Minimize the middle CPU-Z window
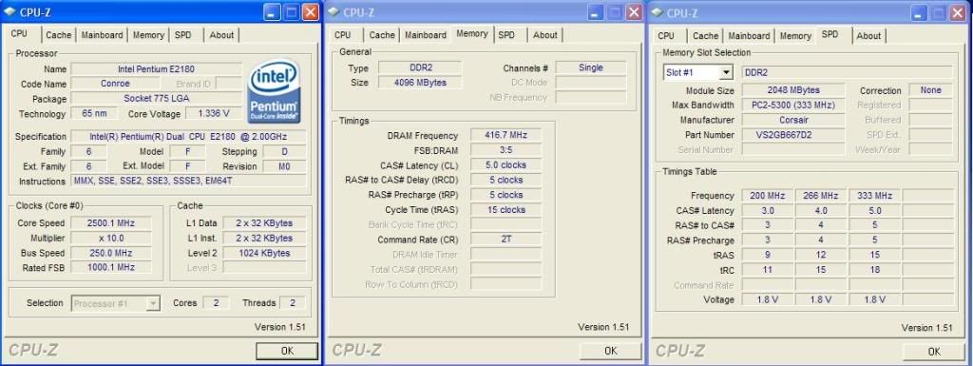The height and width of the screenshot is (366, 973). click(596, 11)
